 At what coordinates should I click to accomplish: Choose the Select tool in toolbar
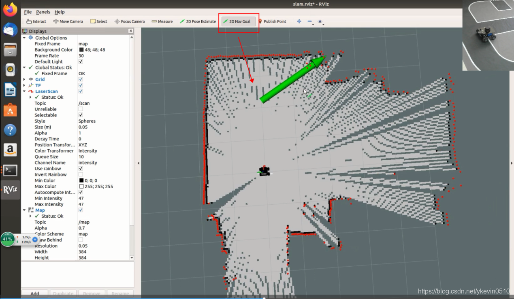tap(99, 21)
